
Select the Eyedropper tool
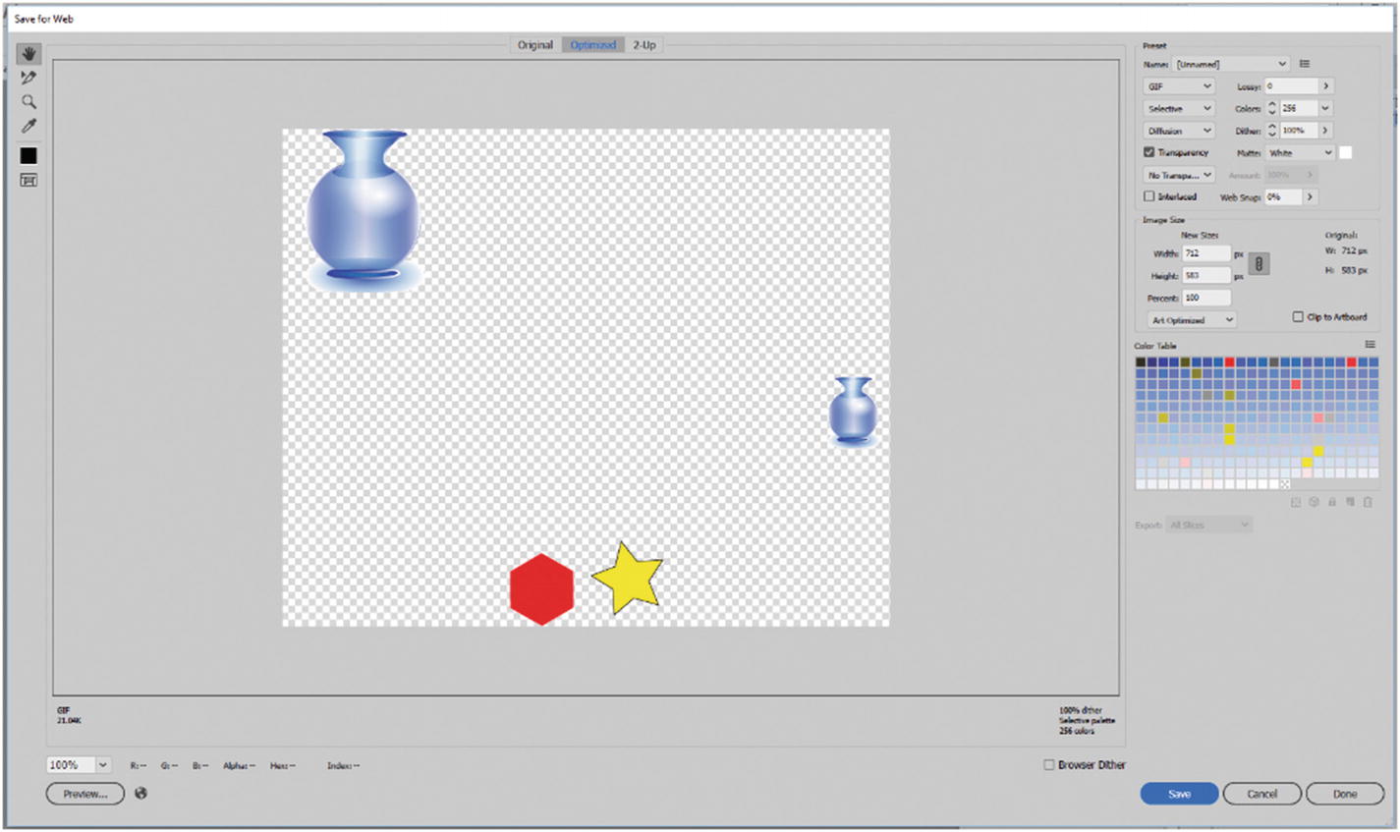28,126
